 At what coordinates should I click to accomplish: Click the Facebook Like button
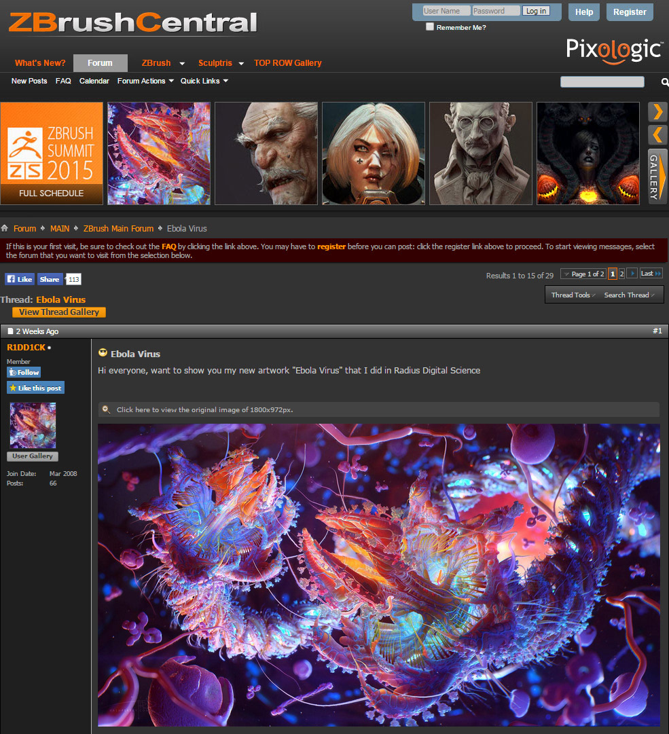pyautogui.click(x=20, y=279)
